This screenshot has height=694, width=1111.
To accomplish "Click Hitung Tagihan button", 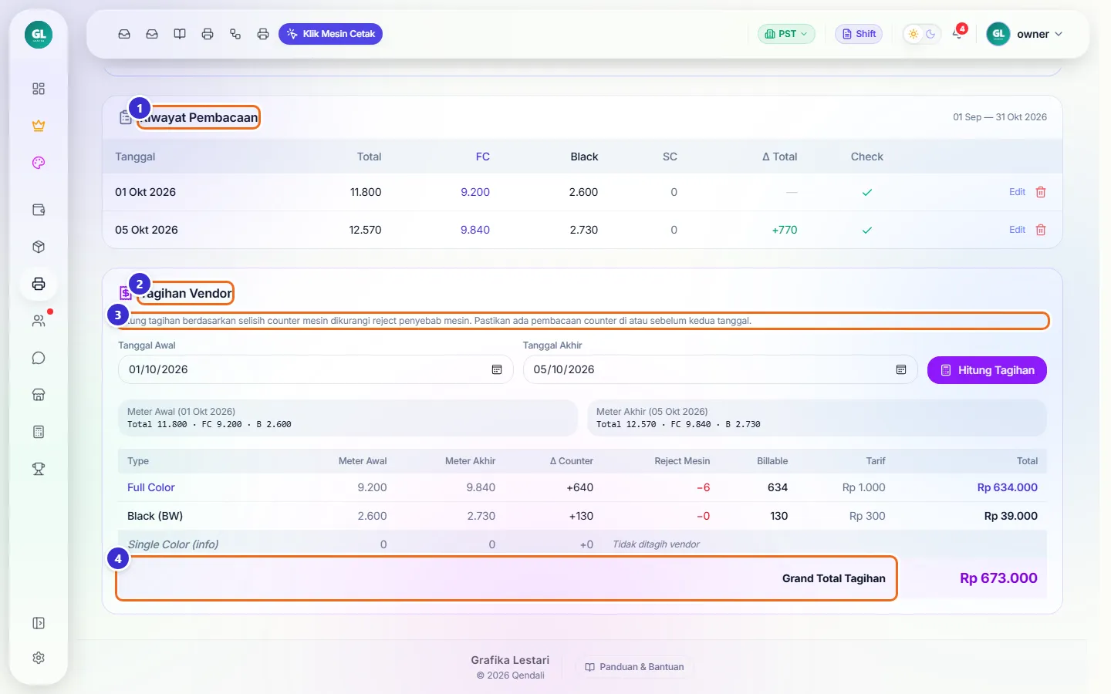I will tap(987, 370).
